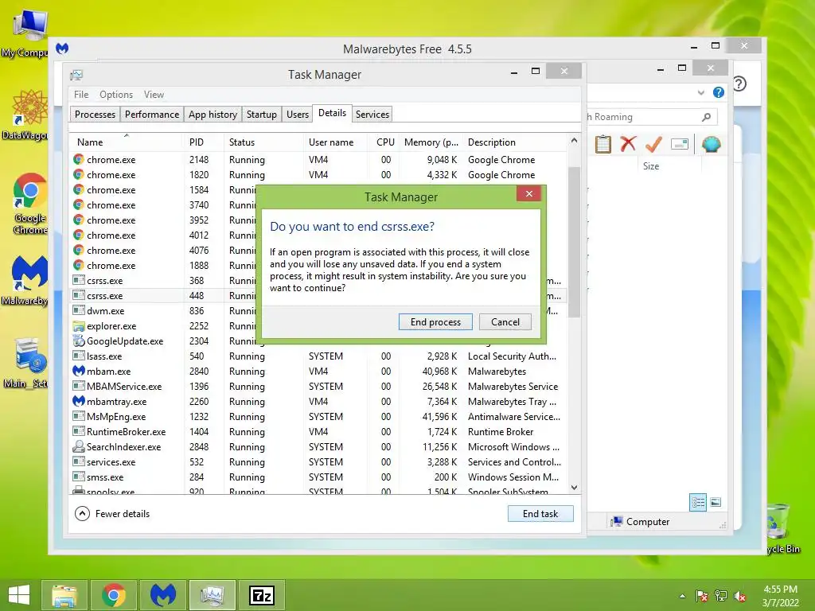815x611 pixels.
Task: Open the View menu in Task Manager
Action: 154,95
